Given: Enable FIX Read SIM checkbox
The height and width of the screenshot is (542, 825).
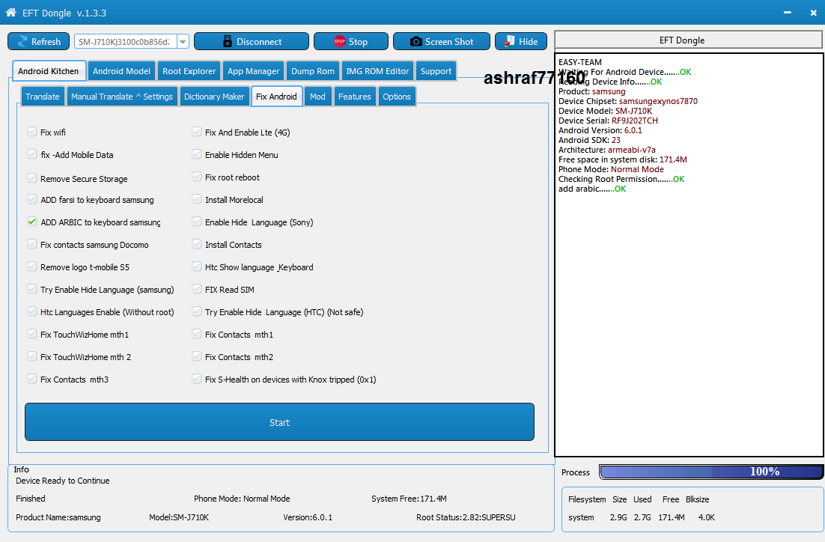Looking at the screenshot, I should 197,289.
